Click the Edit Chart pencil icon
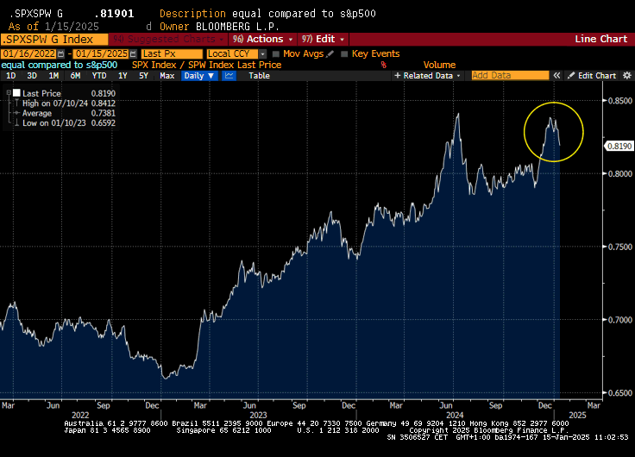 coord(571,75)
